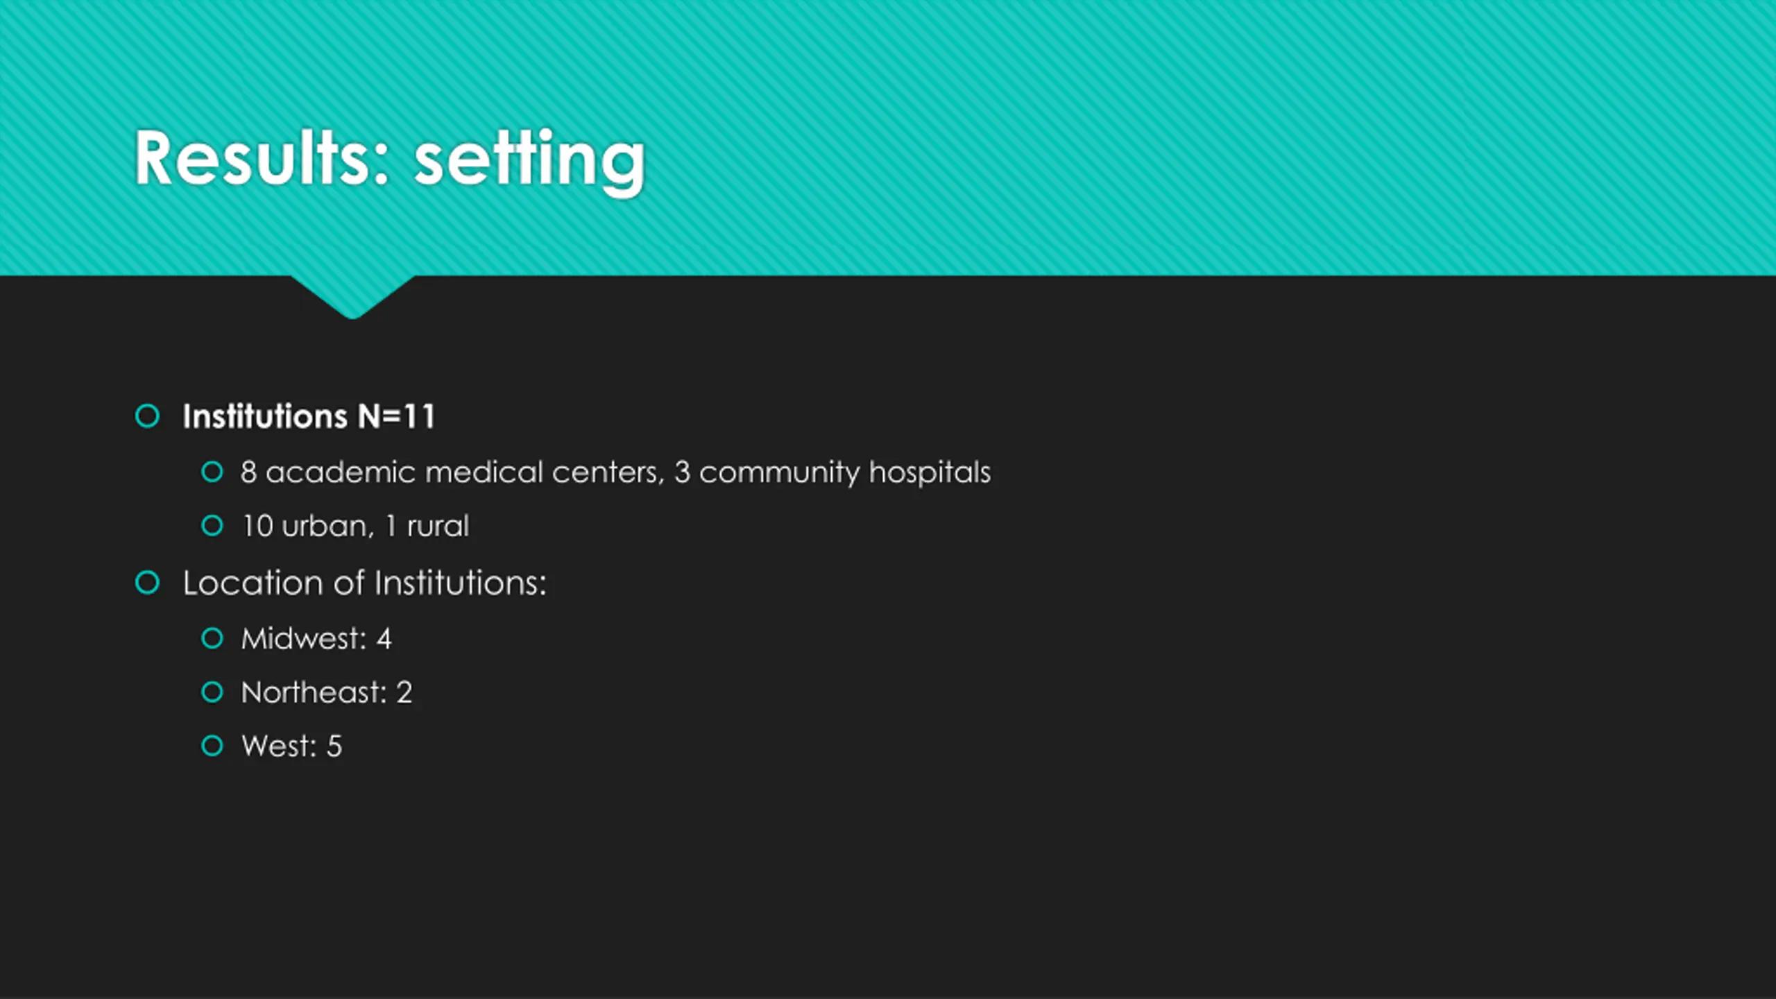Image resolution: width=1776 pixels, height=999 pixels.
Task: Select the bullet next to '10 urban, 1 rural'
Action: (x=212, y=526)
